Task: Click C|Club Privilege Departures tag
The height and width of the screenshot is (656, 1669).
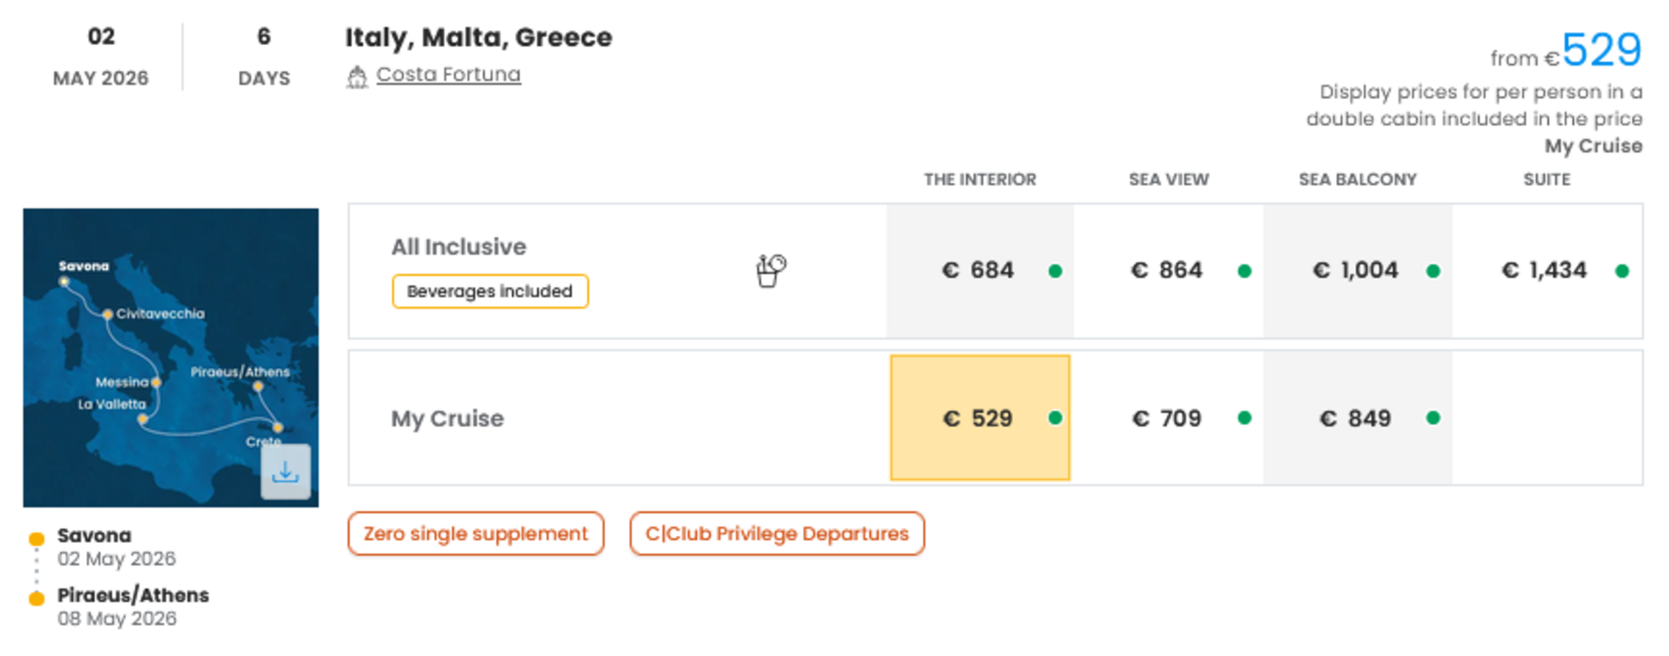Action: (777, 534)
